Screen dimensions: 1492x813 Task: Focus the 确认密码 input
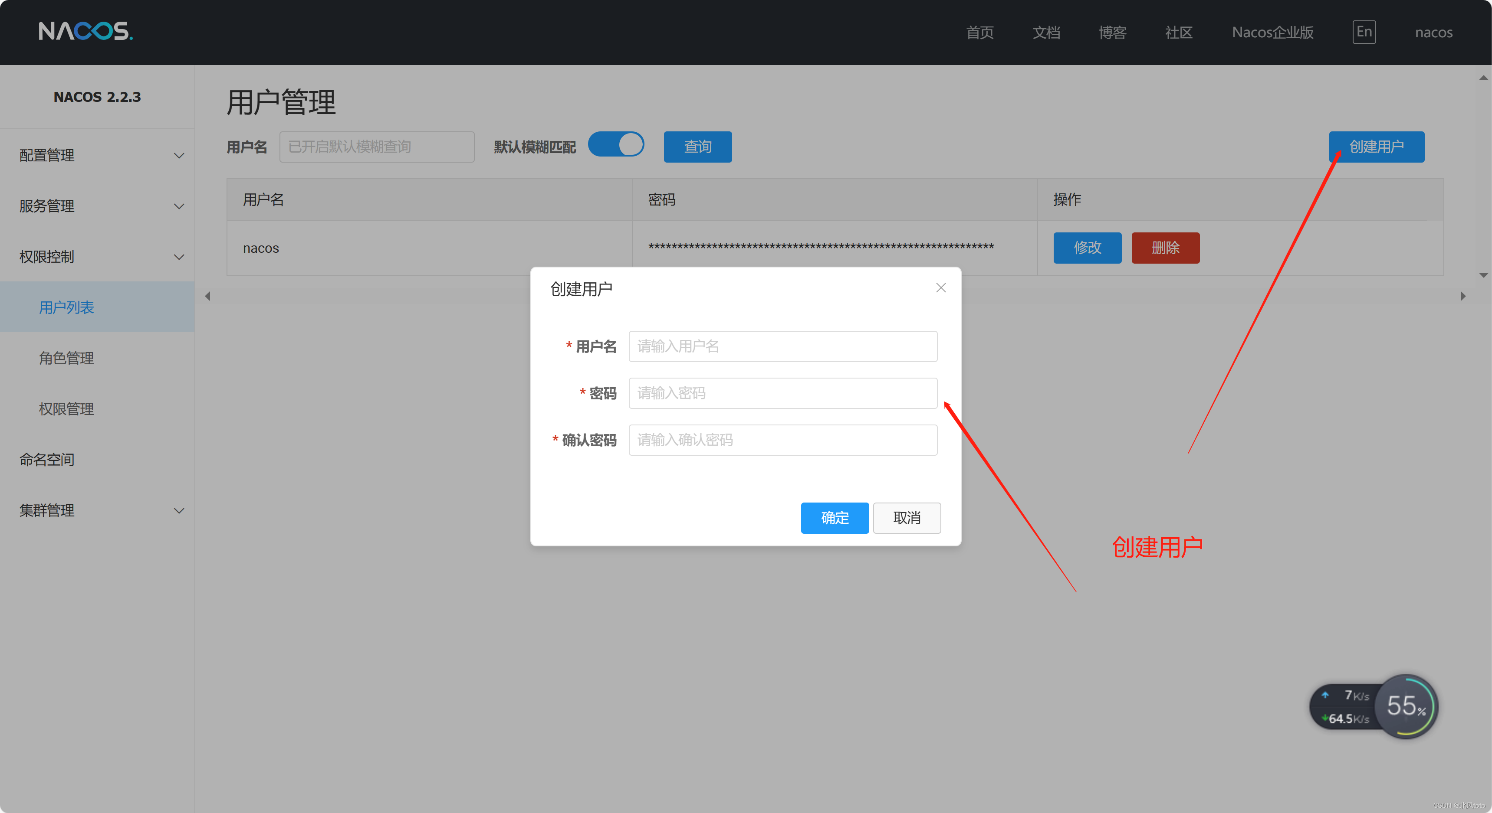pyautogui.click(x=783, y=441)
